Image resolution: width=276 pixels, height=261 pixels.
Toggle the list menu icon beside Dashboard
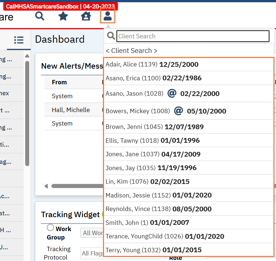(x=19, y=40)
